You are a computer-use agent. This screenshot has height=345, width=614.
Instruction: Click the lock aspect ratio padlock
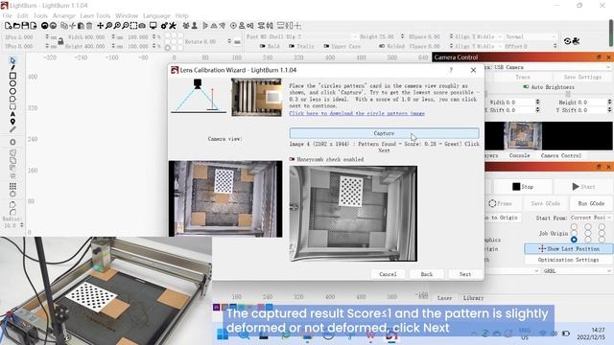[60, 41]
